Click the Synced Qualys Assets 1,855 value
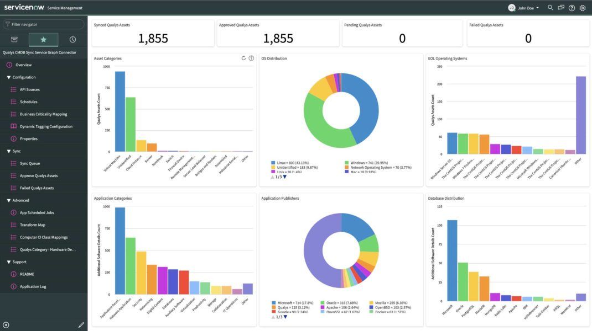The height and width of the screenshot is (331, 592). pos(153,39)
